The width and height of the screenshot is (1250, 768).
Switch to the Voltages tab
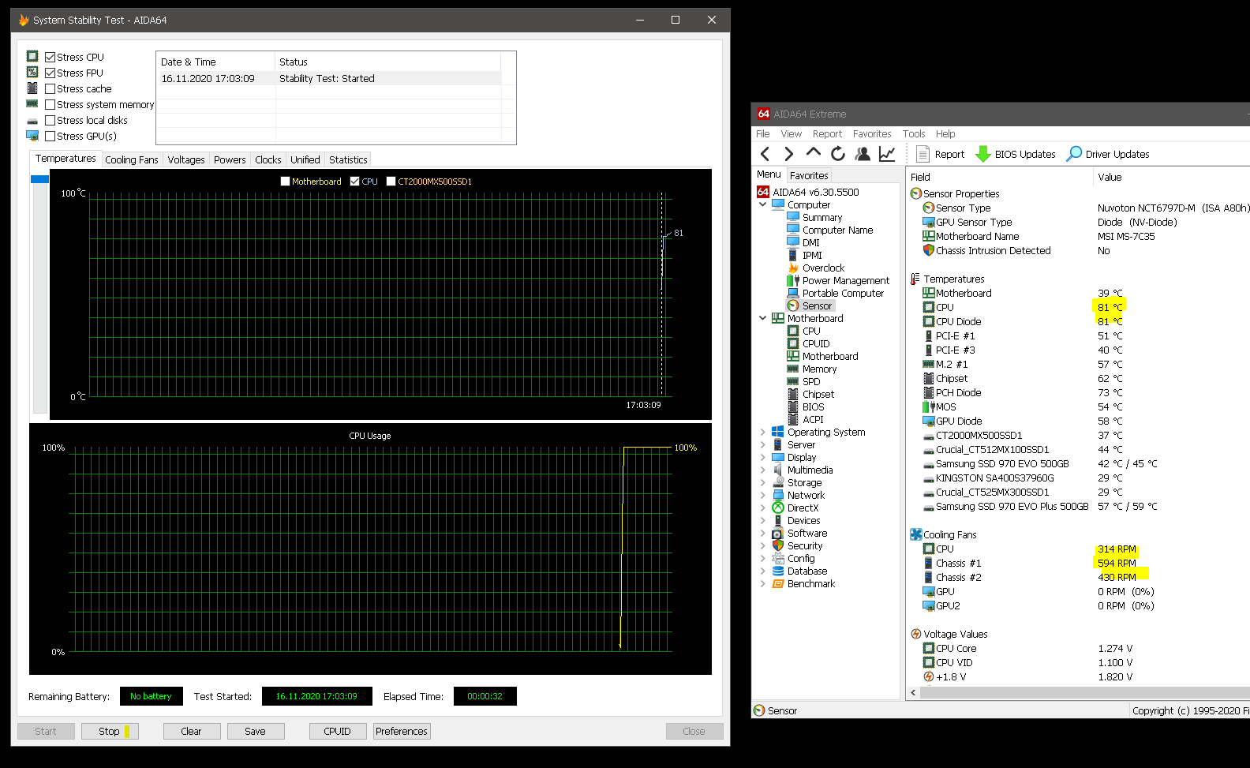[x=186, y=159]
